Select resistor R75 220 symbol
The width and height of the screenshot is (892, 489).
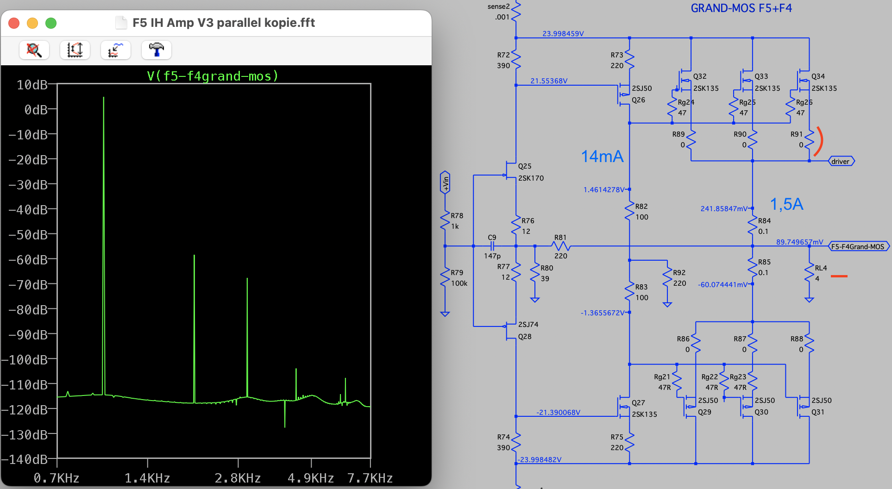click(x=629, y=442)
